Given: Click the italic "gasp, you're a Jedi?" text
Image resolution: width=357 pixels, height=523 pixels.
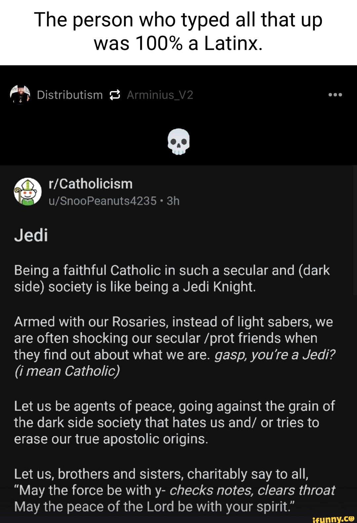Looking at the screenshot, I should (275, 355).
